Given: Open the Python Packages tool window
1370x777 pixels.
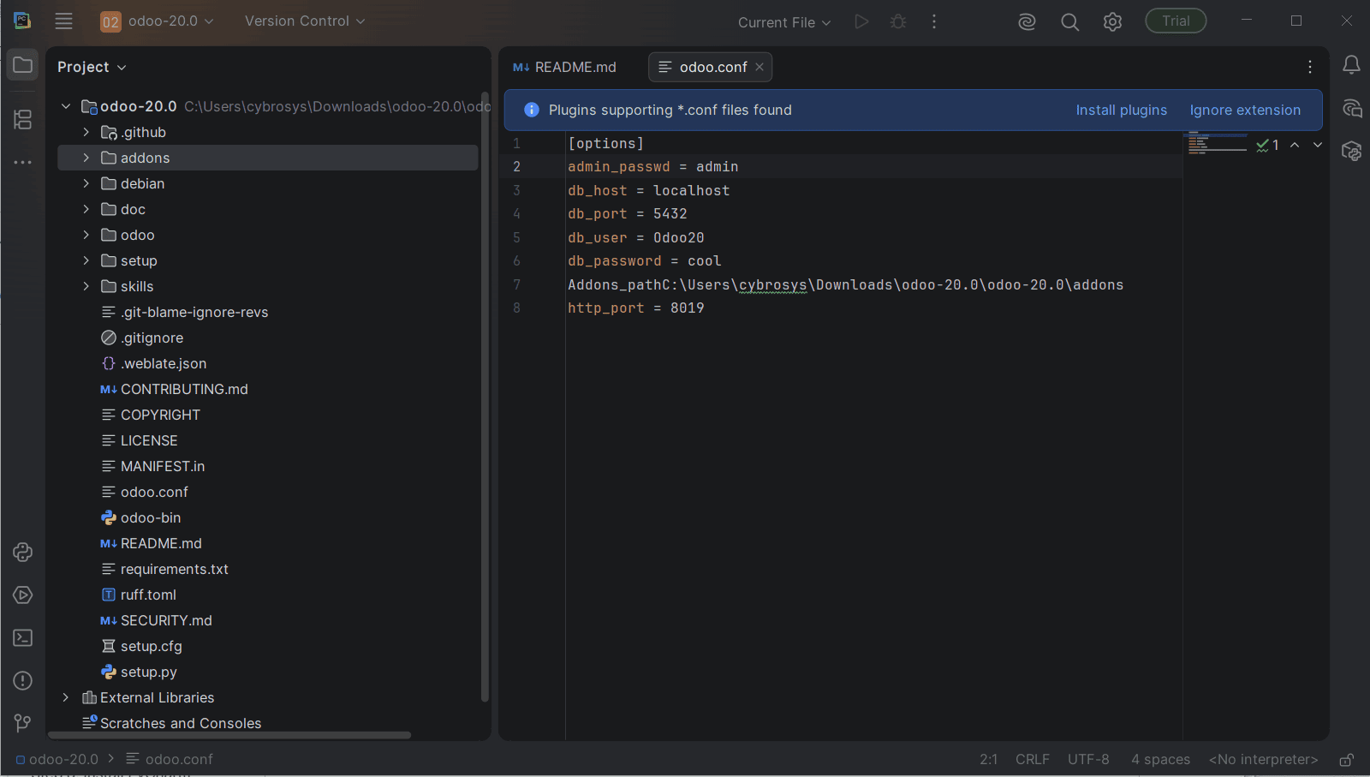Looking at the screenshot, I should [x=23, y=553].
